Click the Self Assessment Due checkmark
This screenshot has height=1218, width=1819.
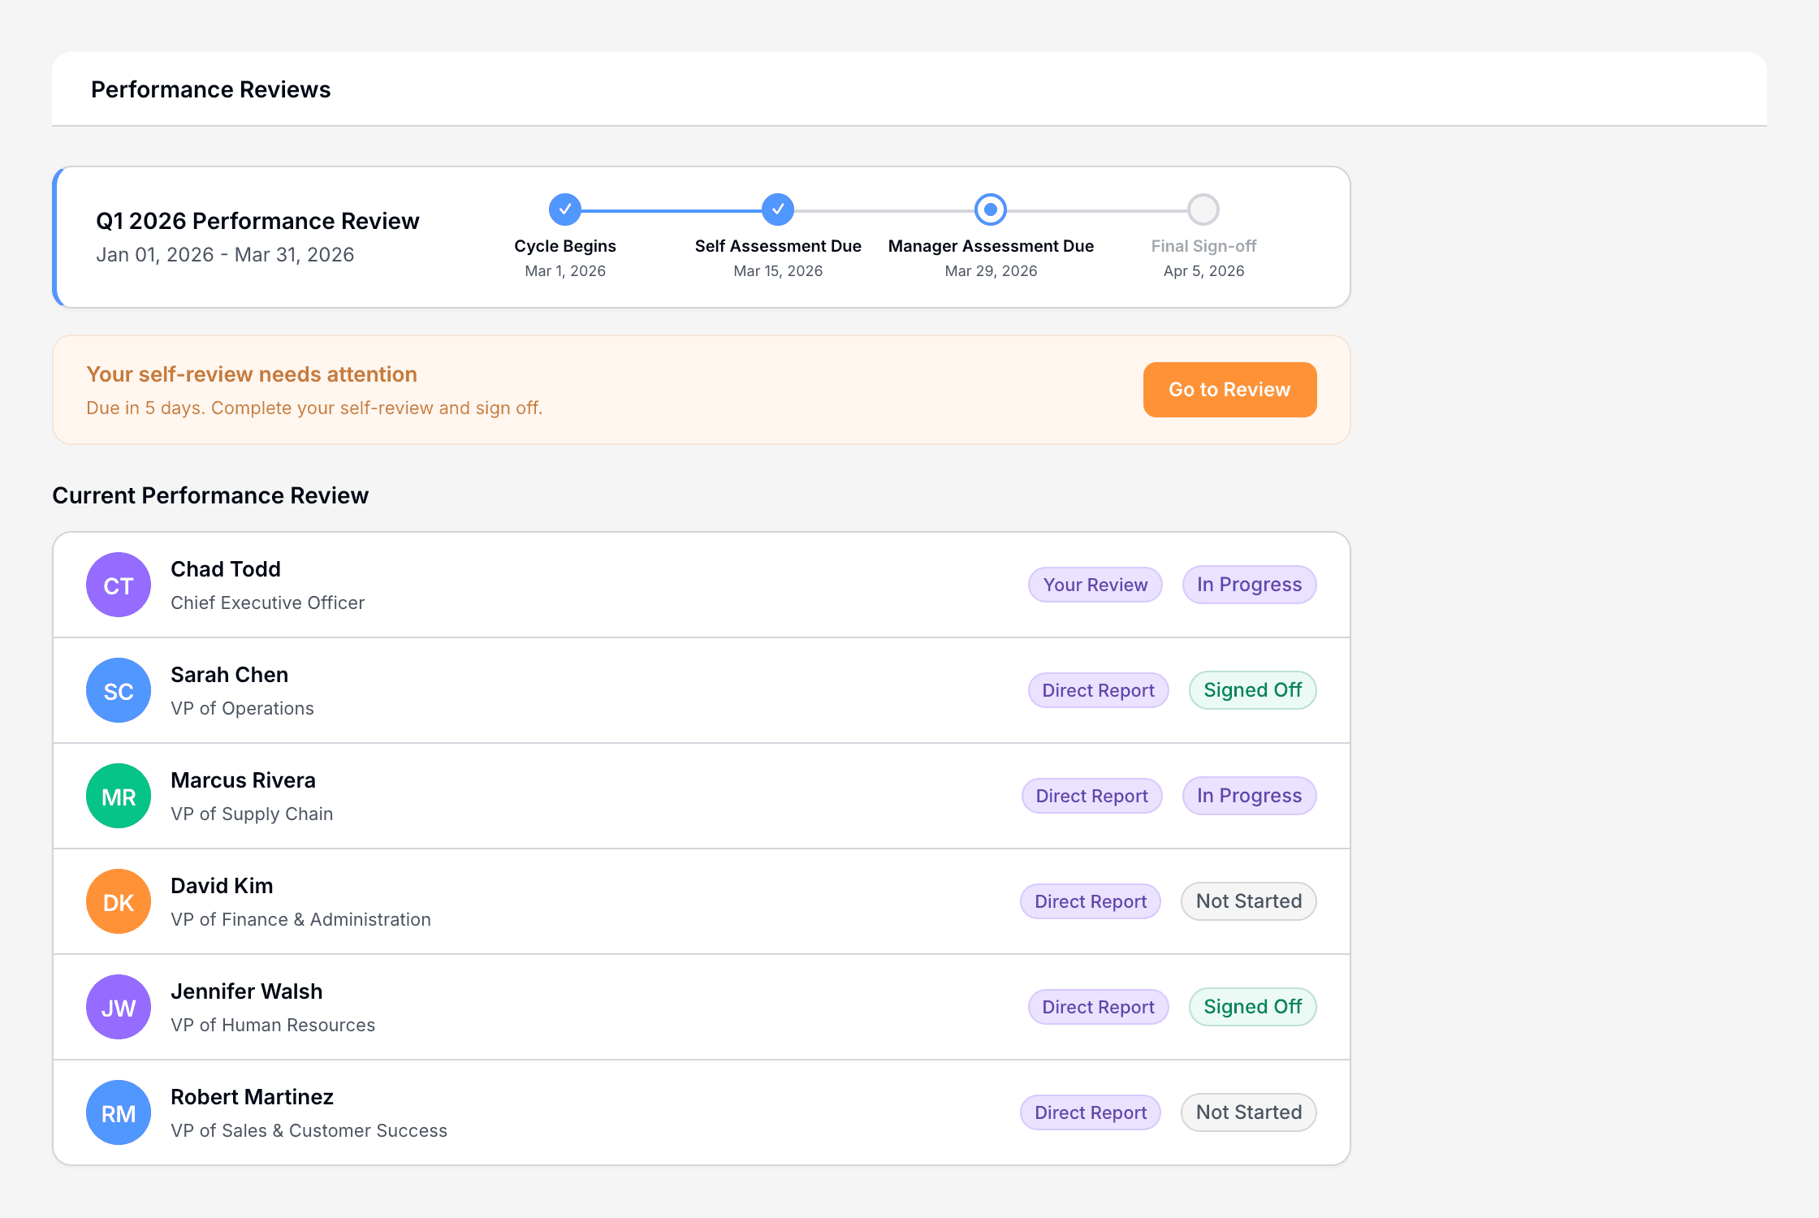(777, 209)
